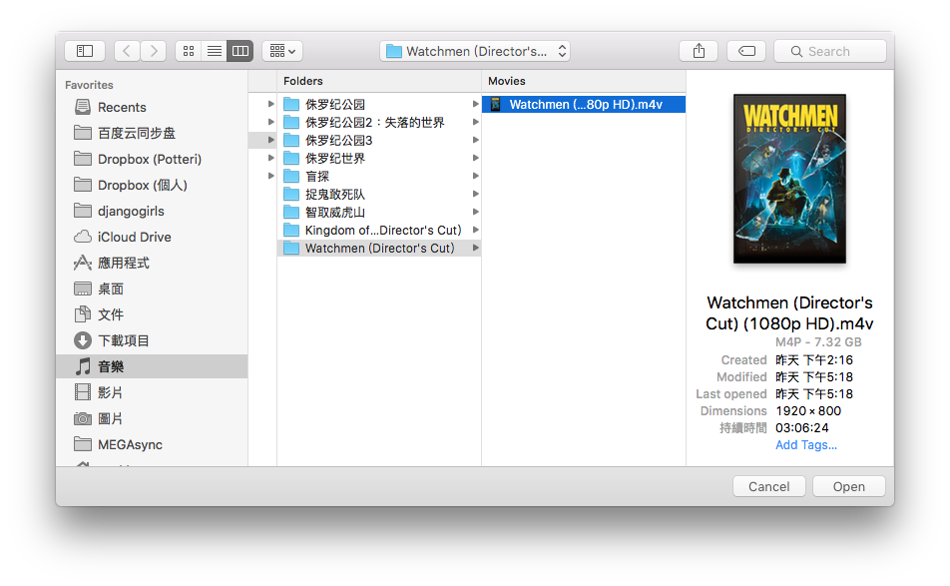Focus the Search field

[x=830, y=51]
